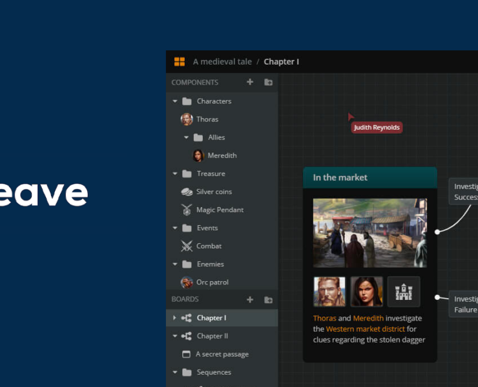Image resolution: width=478 pixels, height=387 pixels.
Task: Select the Magic Pendant item
Action: click(220, 210)
